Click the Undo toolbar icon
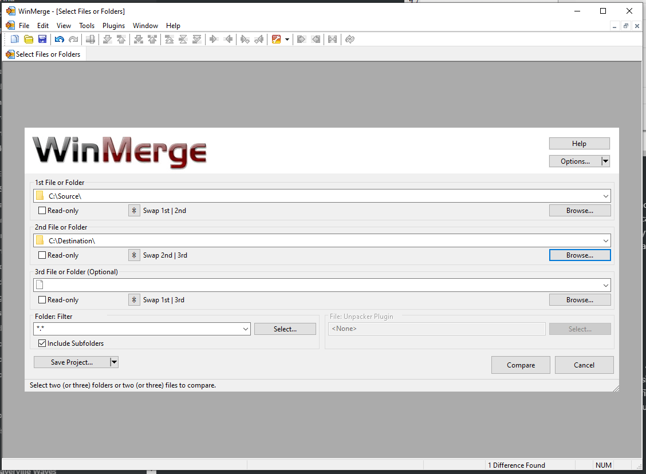Image resolution: width=646 pixels, height=474 pixels. tap(59, 39)
